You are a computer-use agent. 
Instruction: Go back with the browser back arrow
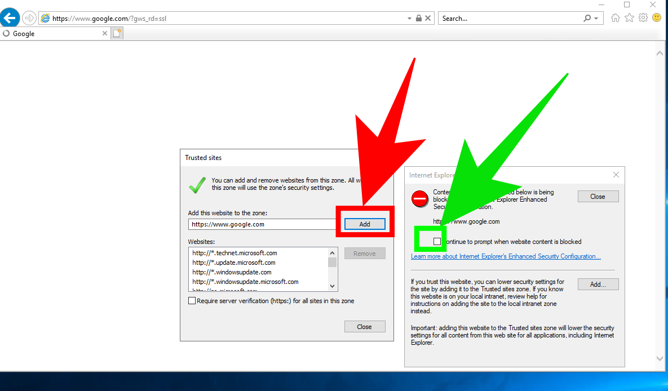pos(10,18)
